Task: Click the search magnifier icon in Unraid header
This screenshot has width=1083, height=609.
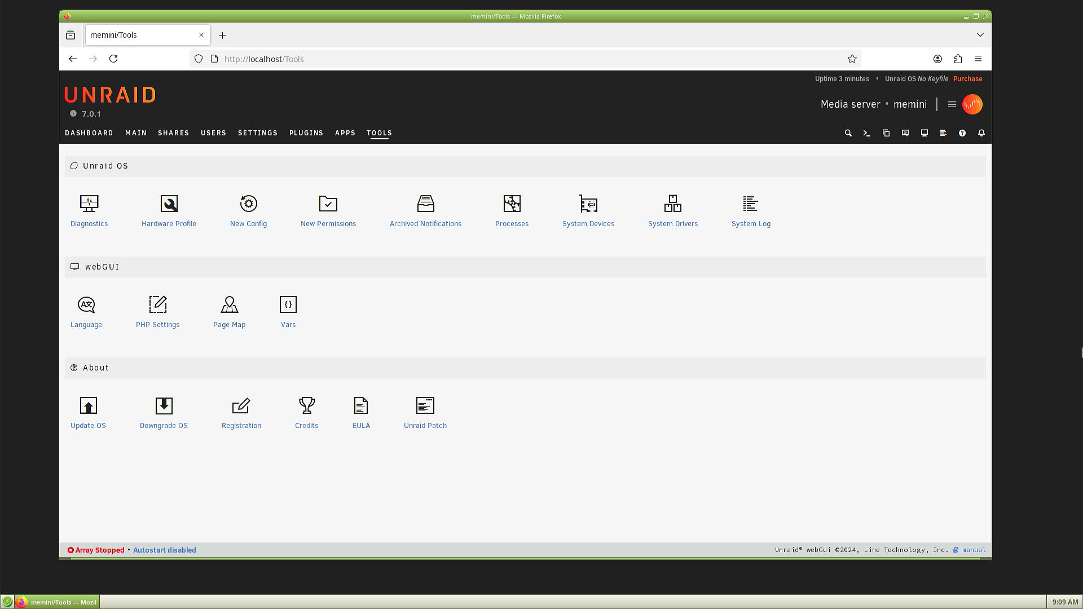Action: click(x=848, y=133)
